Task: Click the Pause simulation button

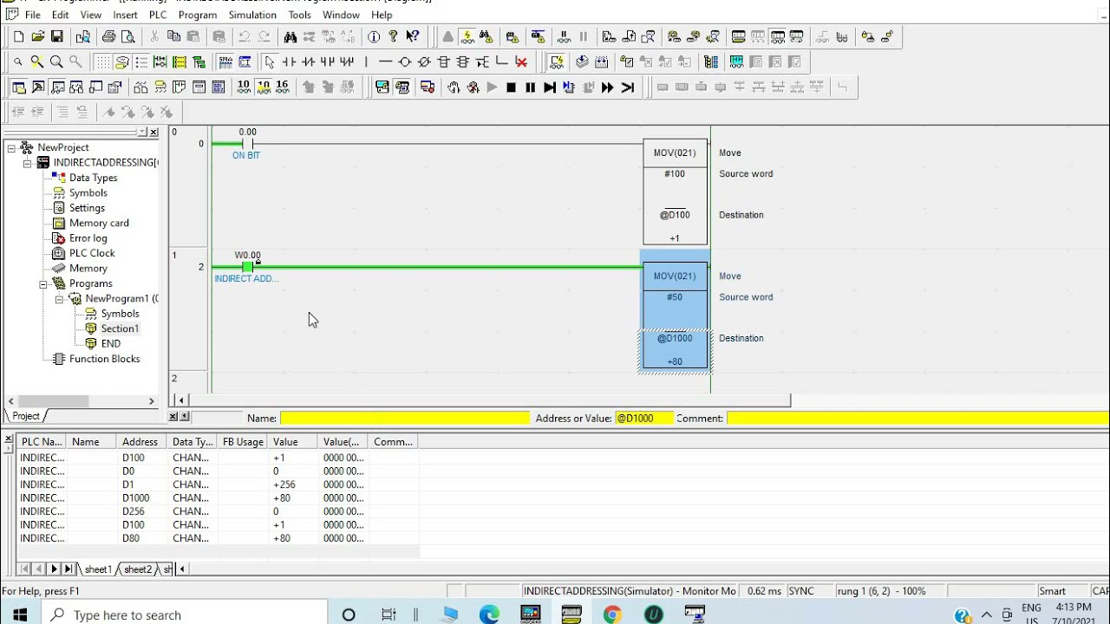Action: (530, 87)
